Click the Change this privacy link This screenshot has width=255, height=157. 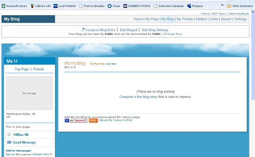173,34
